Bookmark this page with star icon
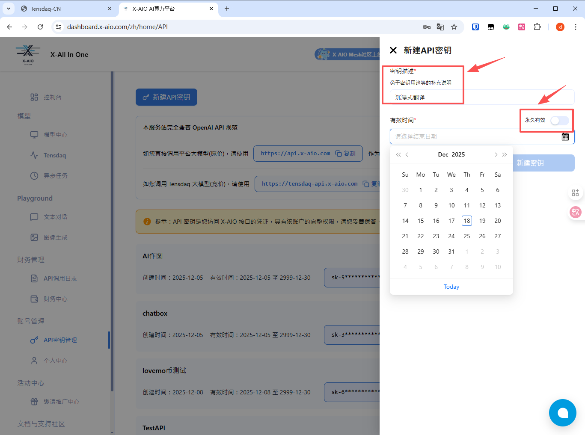Viewport: 585px width, 435px height. (454, 27)
